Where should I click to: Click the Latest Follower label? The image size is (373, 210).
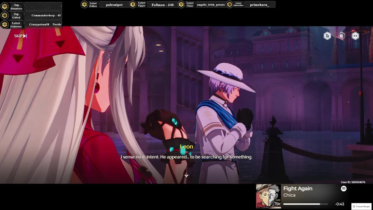point(16,25)
